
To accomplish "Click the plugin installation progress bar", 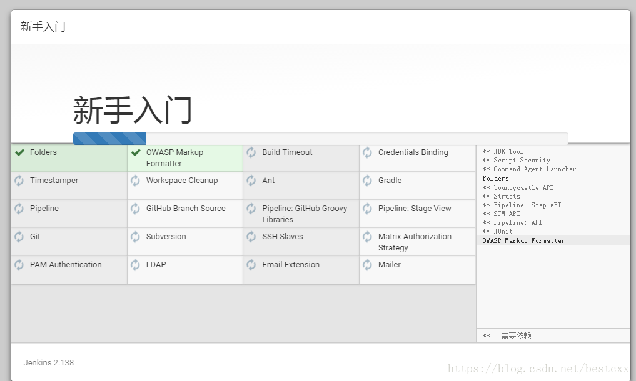I will 320,138.
